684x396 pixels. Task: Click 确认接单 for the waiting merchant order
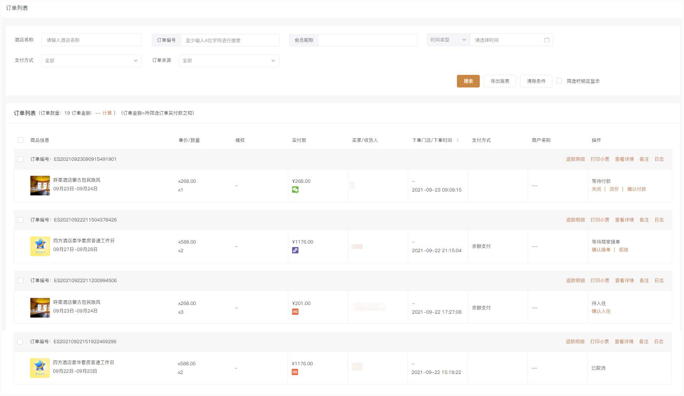point(601,250)
